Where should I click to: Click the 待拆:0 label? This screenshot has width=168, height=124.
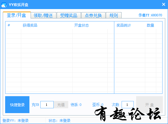click(76, 105)
